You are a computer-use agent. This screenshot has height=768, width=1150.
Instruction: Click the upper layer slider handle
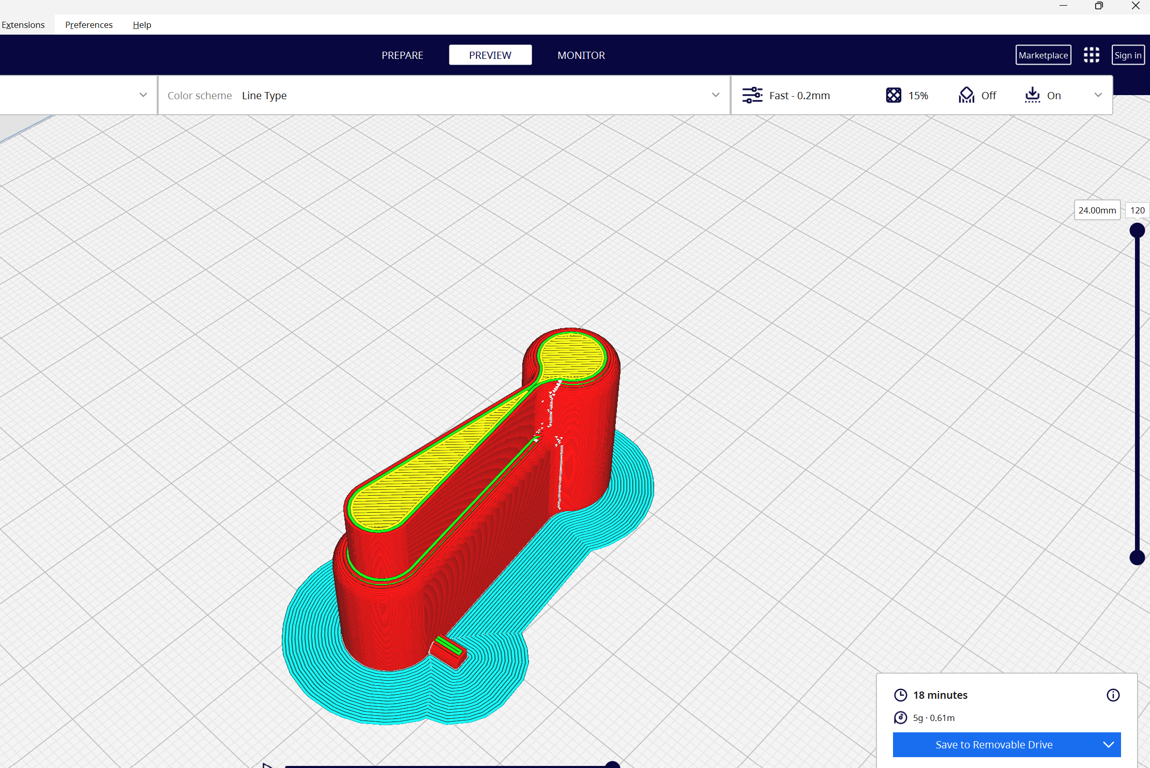(1137, 231)
